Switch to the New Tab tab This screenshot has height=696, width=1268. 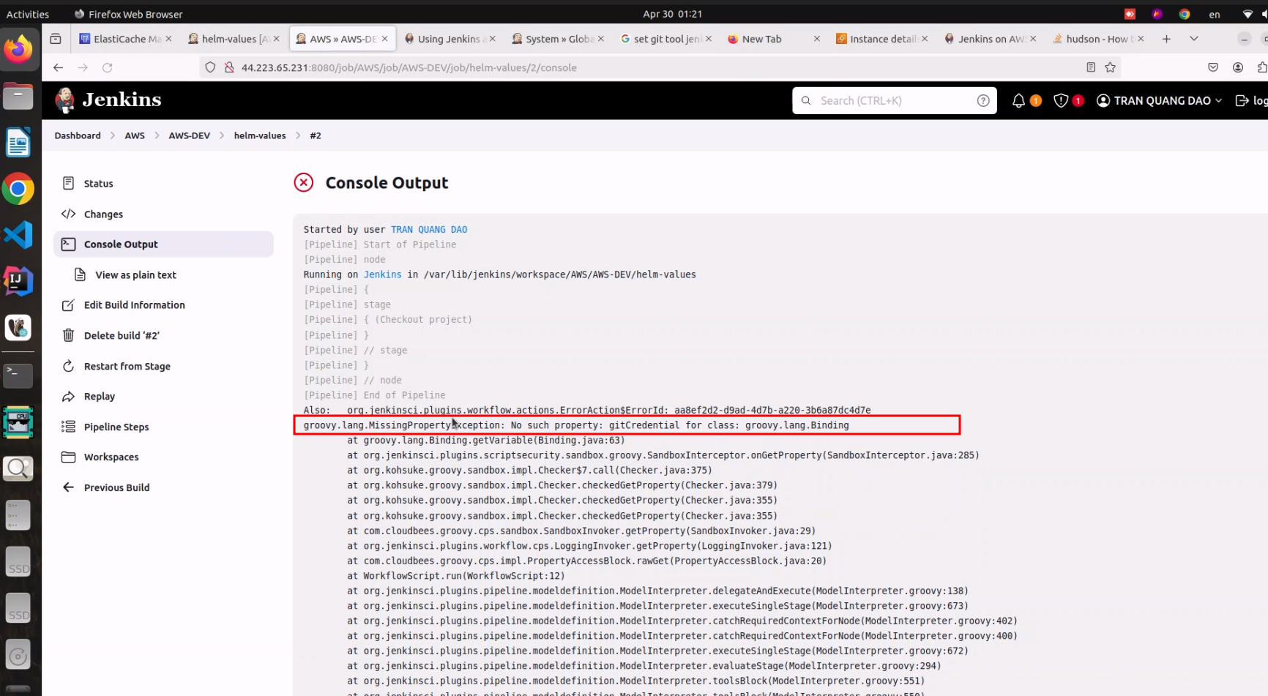point(772,39)
